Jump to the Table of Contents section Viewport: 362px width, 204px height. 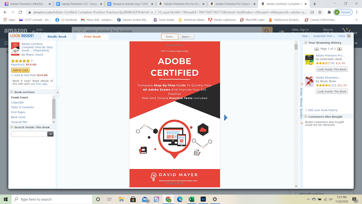pos(22,107)
